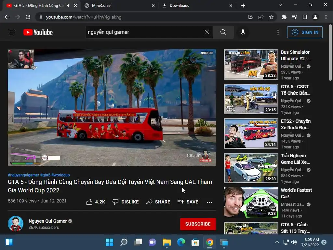This screenshot has width=333, height=250.
Task: Open the Nguyen Qui Gamer channel name
Action: 47,221
